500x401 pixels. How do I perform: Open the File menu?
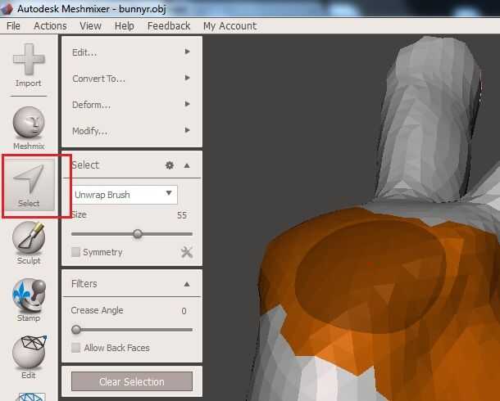coord(13,26)
